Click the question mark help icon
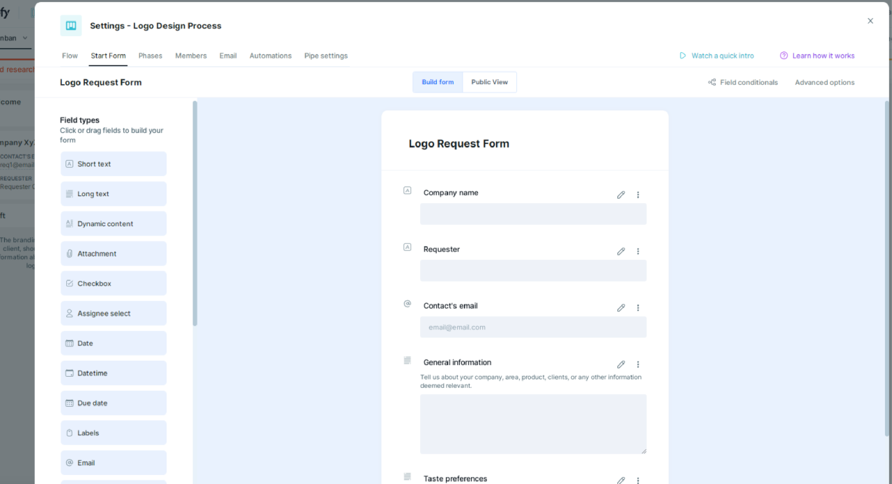 tap(784, 56)
